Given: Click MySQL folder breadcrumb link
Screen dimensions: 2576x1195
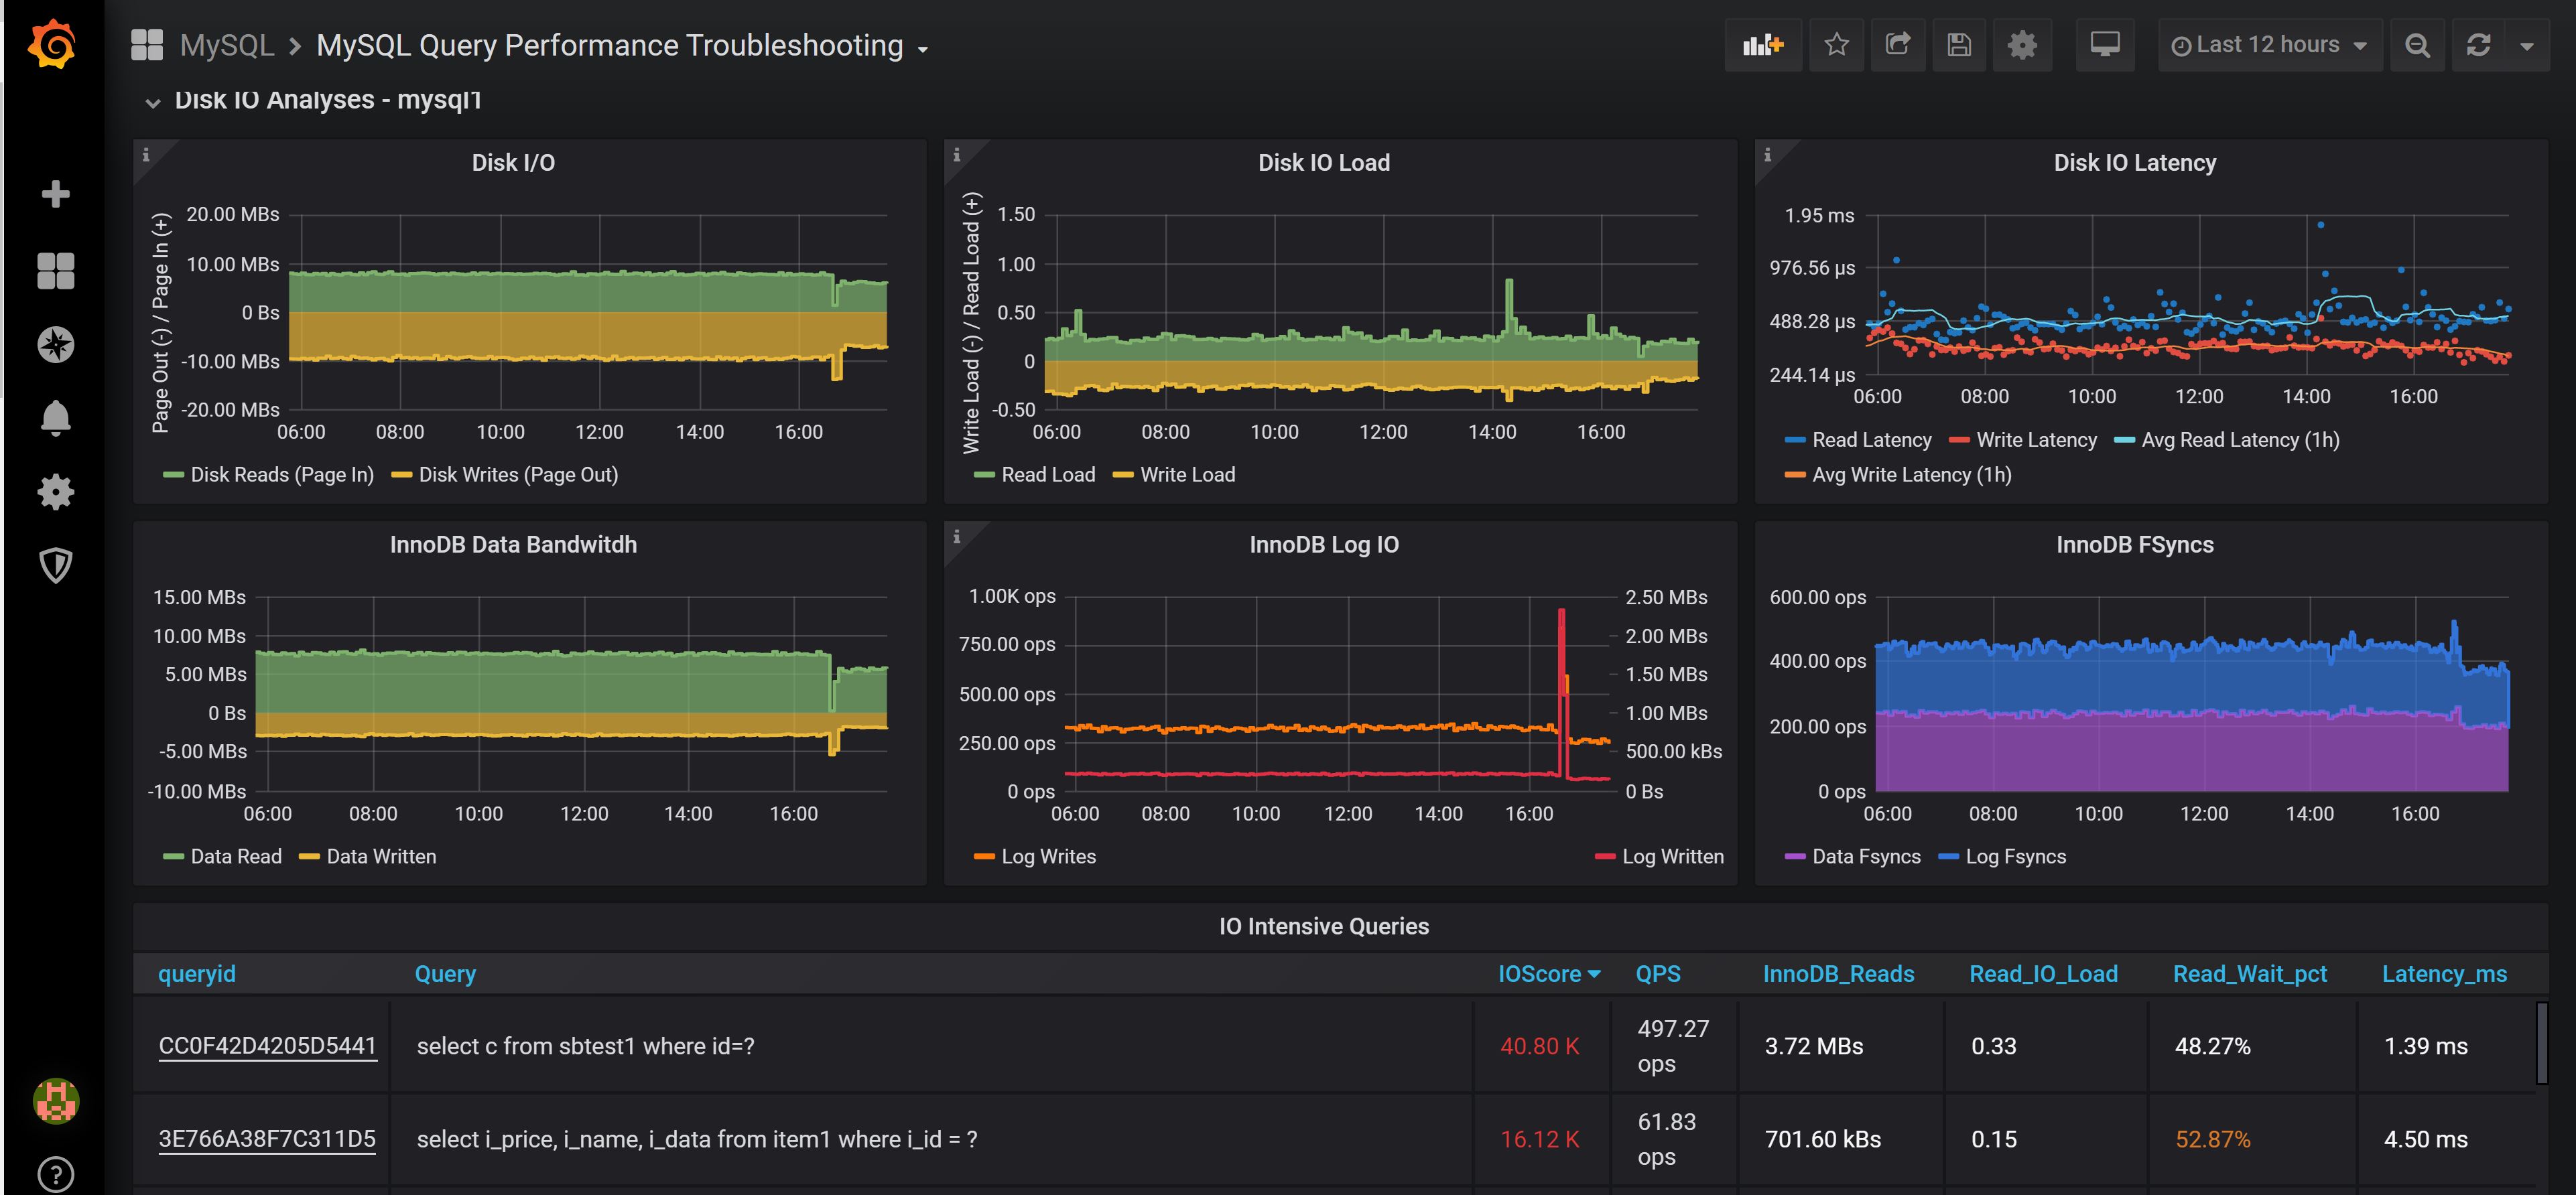Looking at the screenshot, I should pyautogui.click(x=226, y=45).
